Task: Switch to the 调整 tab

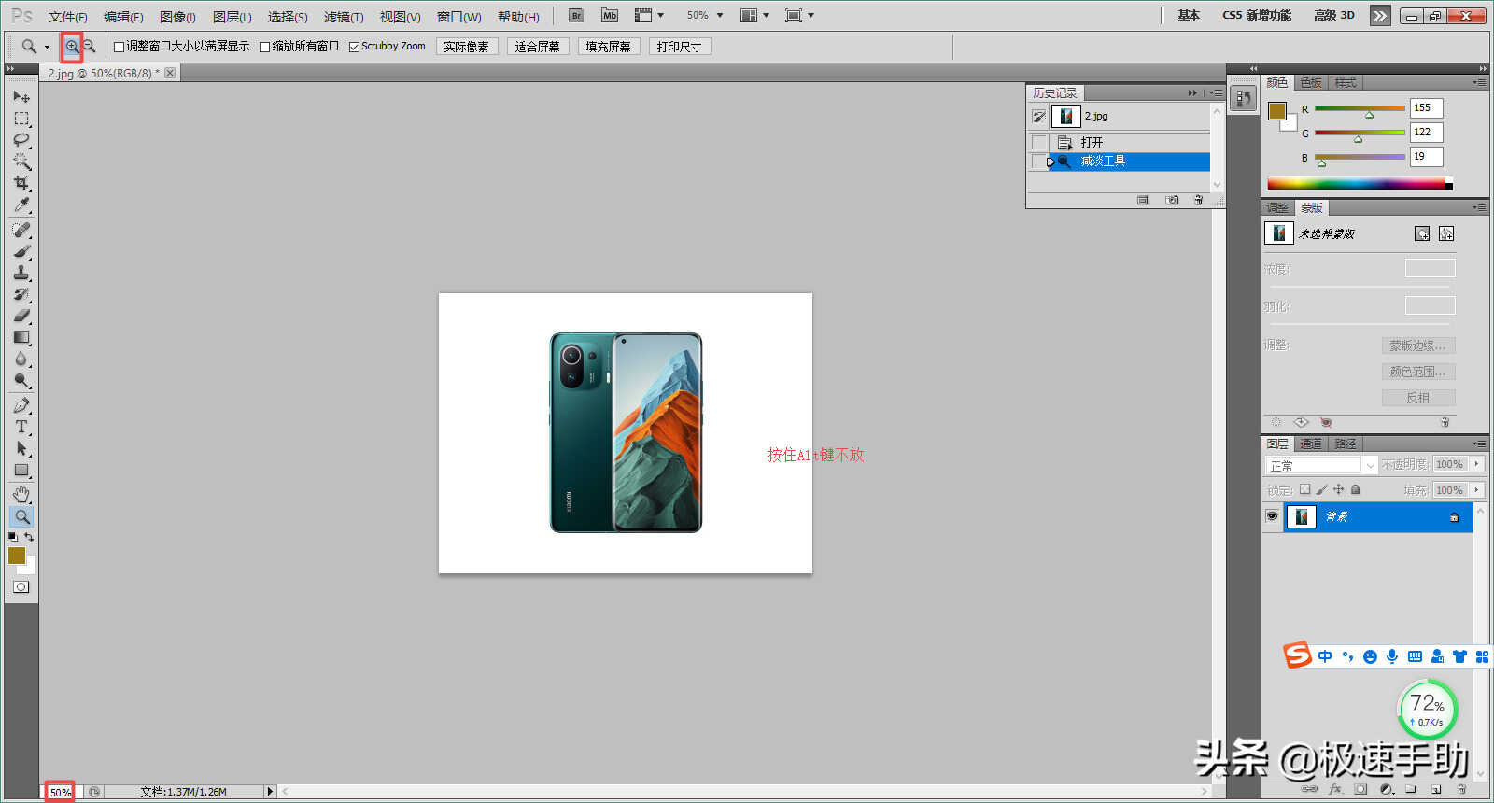Action: (x=1277, y=207)
